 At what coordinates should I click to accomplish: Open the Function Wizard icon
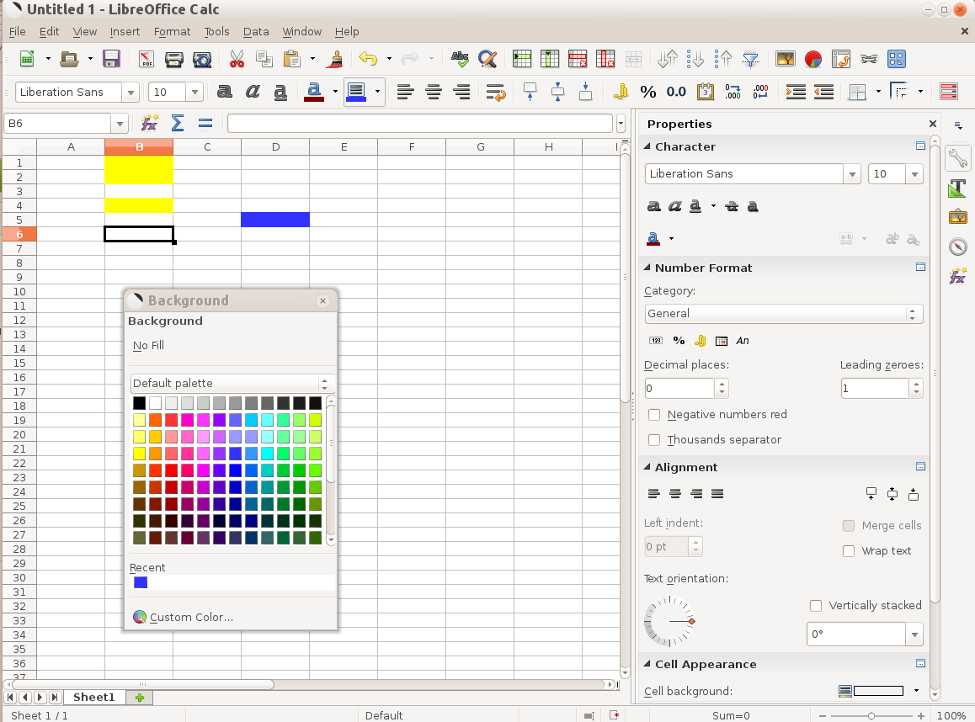(149, 124)
